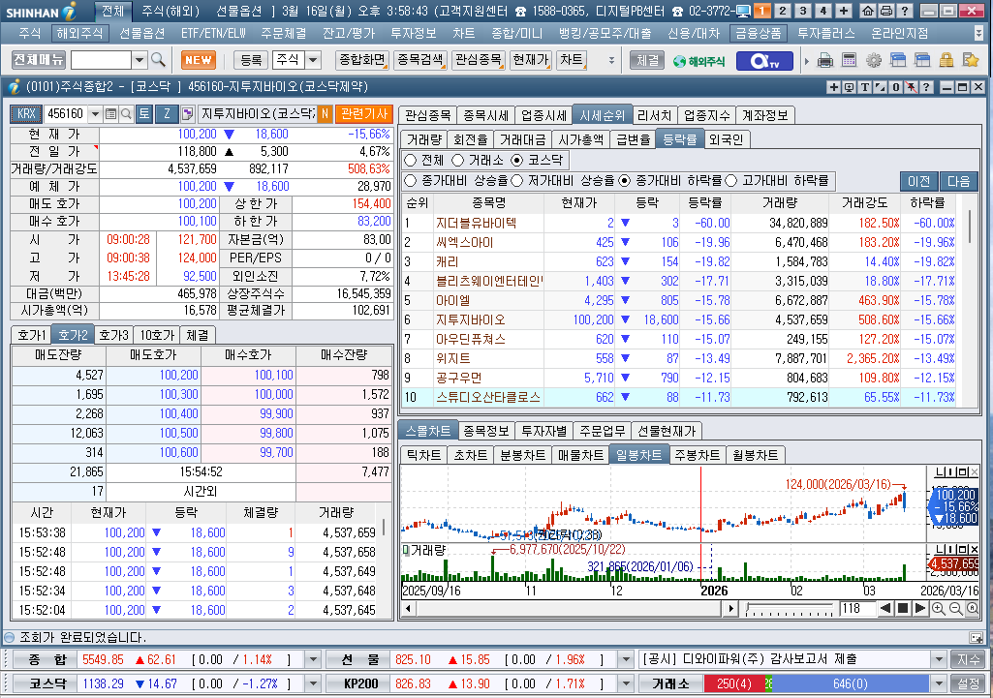Click the padlock lock icon
Image resolution: width=993 pixels, height=698 pixels.
pyautogui.click(x=946, y=61)
